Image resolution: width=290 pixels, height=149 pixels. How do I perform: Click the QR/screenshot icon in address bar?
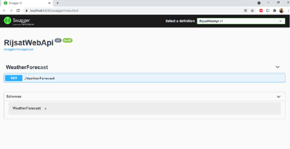pos(246,11)
